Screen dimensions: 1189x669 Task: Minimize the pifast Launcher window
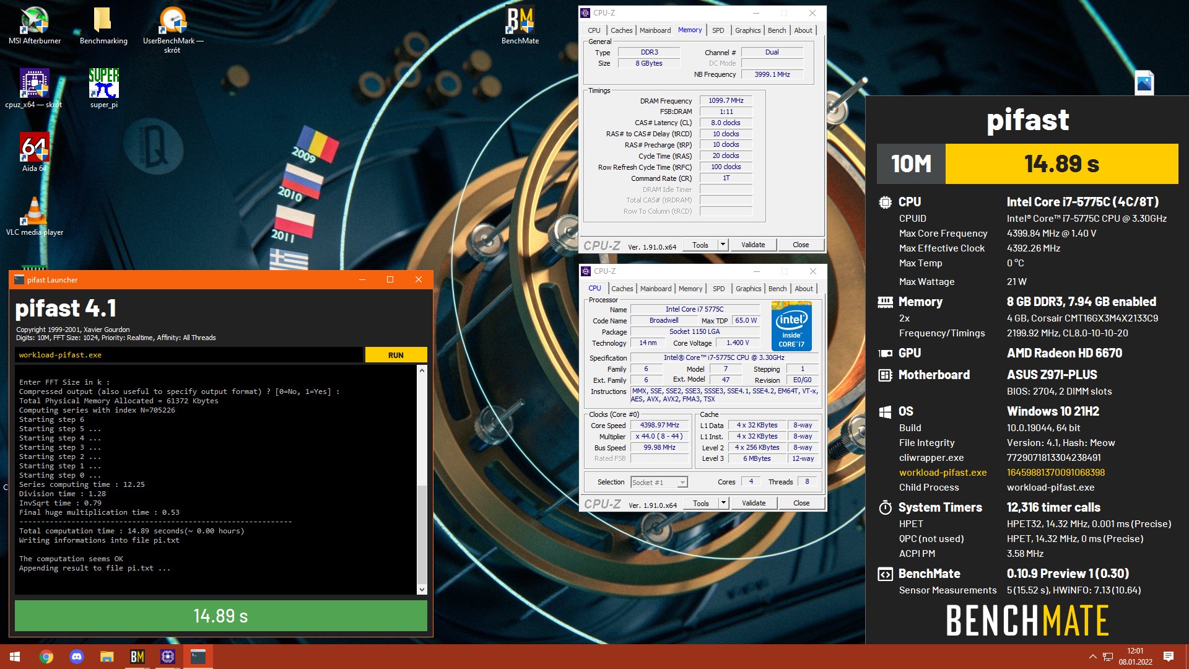[362, 280]
